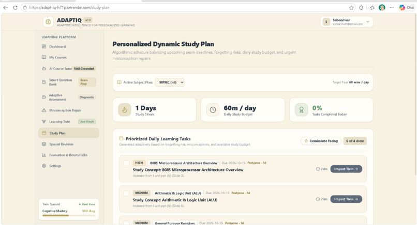Go back in the browser
The image size is (417, 225).
tap(5, 8)
